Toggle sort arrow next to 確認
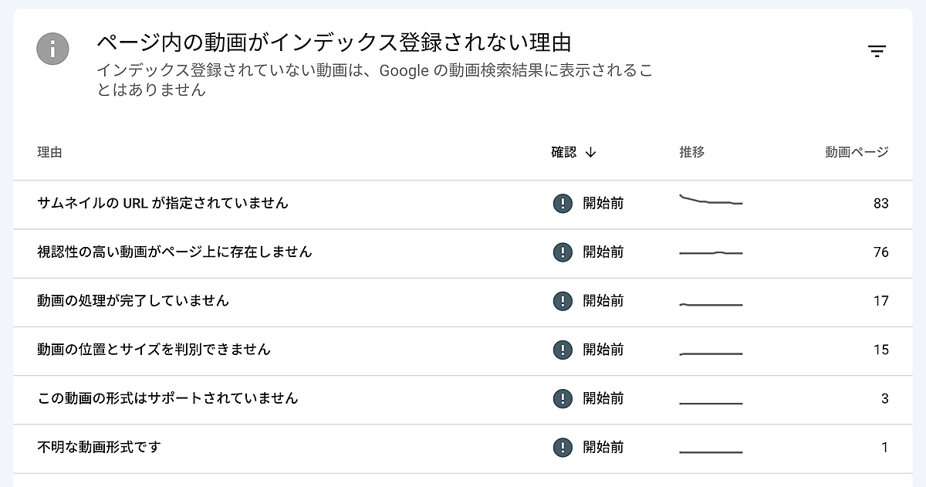926x487 pixels. [591, 153]
